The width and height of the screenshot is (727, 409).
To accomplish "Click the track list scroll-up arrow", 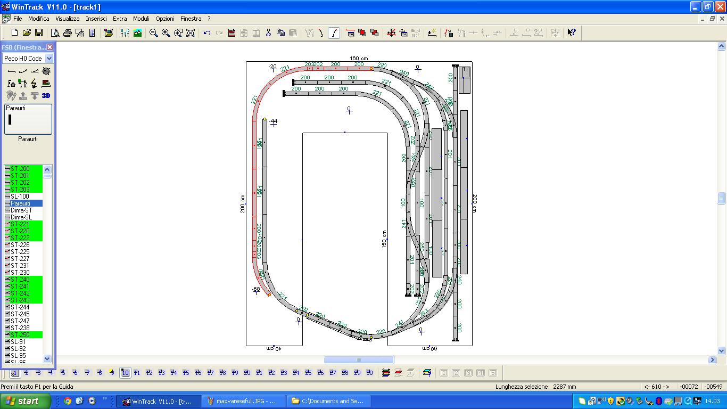I will tap(47, 169).
